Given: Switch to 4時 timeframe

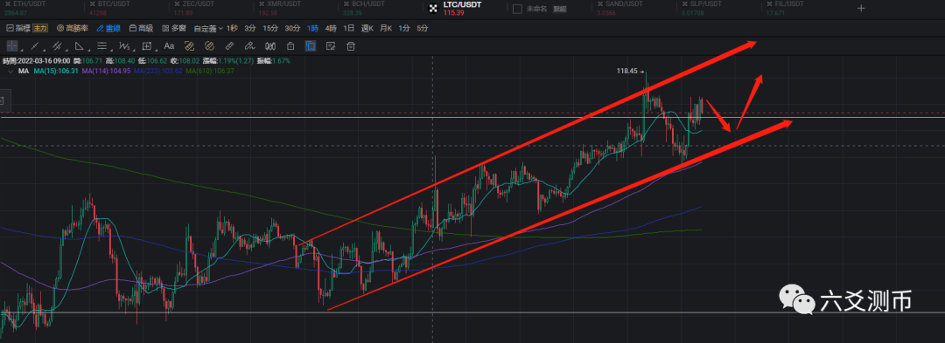Looking at the screenshot, I should point(331,28).
